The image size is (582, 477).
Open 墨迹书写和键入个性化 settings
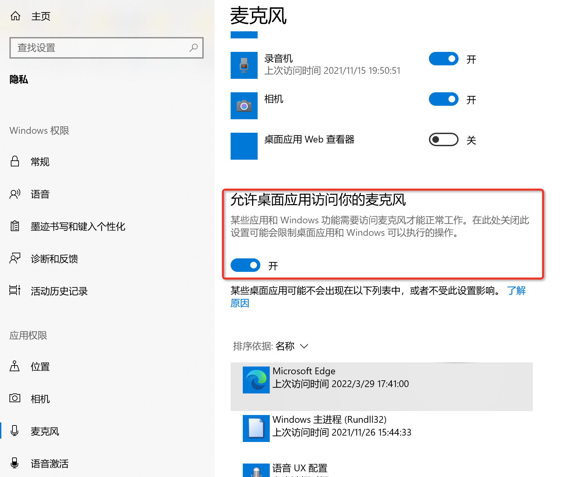78,226
